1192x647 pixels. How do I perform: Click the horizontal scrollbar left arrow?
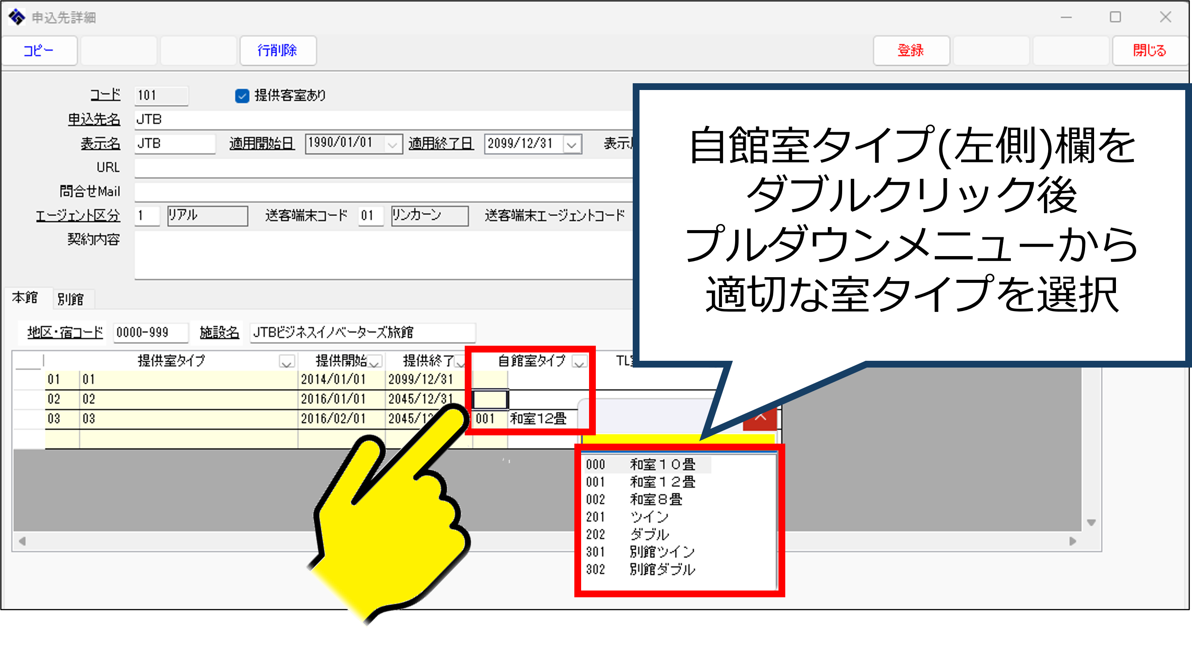22,541
